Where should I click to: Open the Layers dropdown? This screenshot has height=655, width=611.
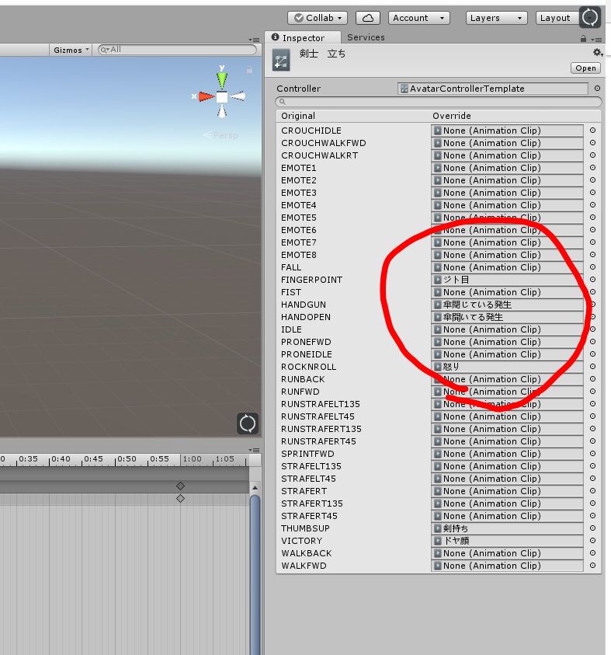tap(497, 18)
